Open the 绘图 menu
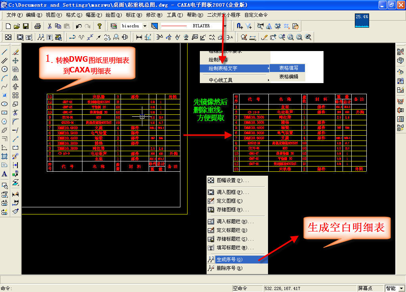The image size is (406, 292). point(114,15)
